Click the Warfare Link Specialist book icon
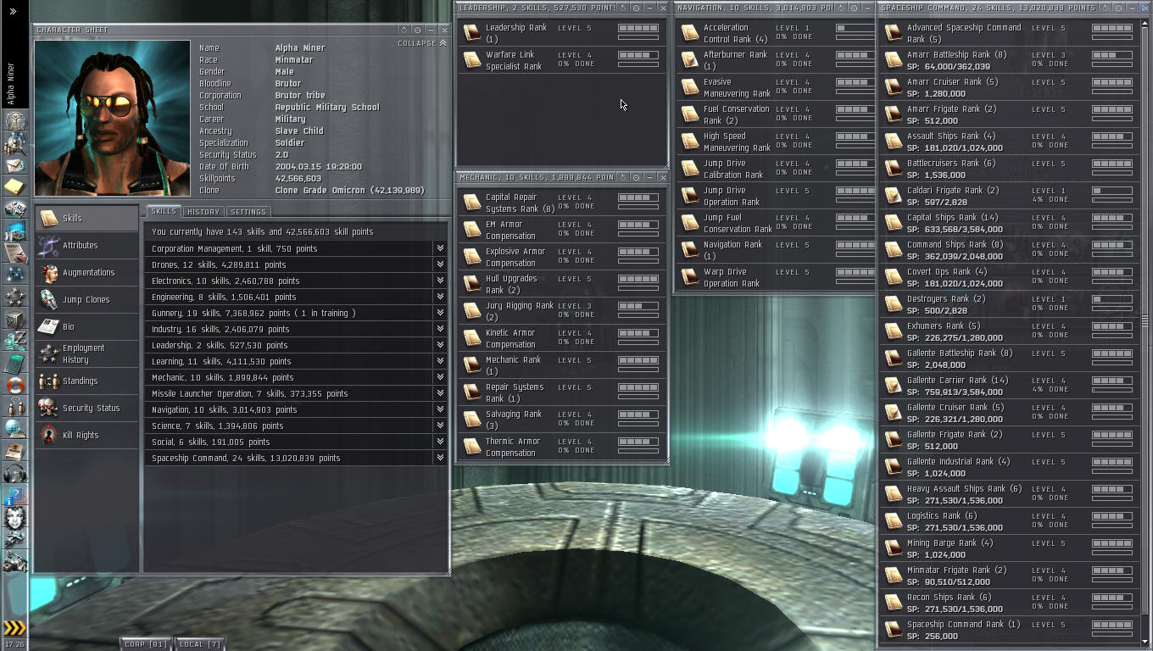This screenshot has height=651, width=1153. [x=472, y=59]
